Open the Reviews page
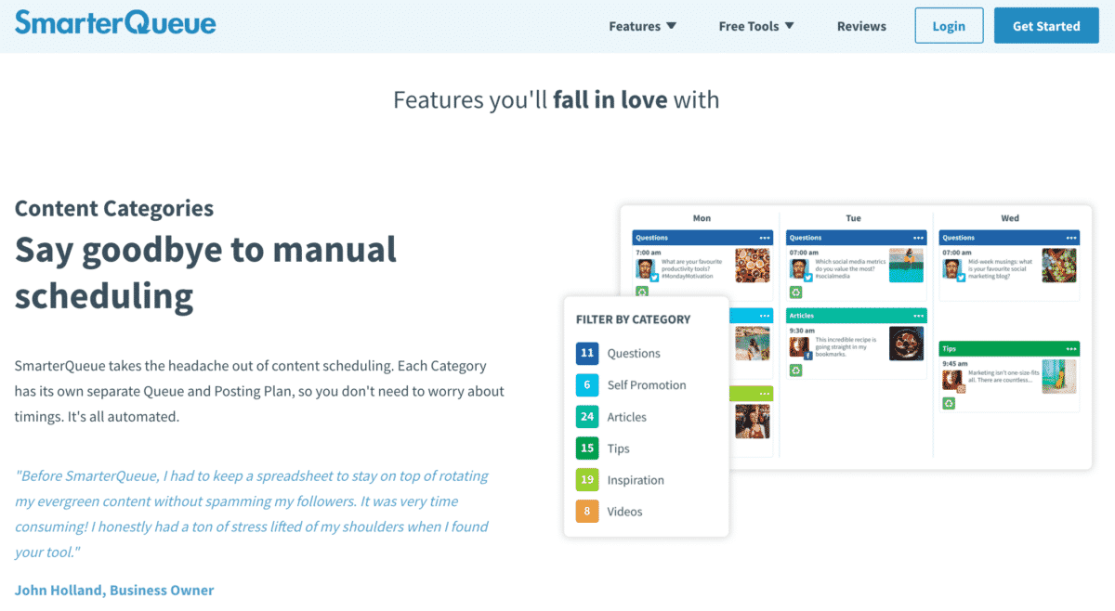The width and height of the screenshot is (1115, 611). click(861, 26)
